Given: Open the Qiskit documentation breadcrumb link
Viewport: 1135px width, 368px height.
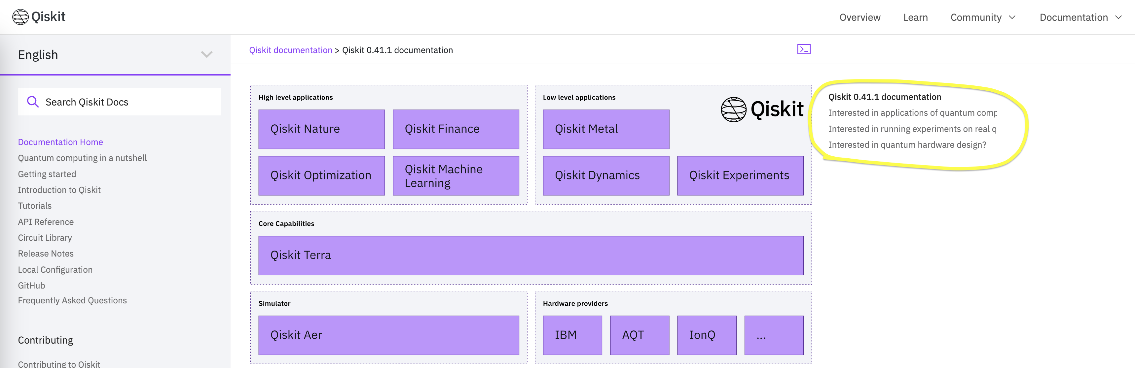Looking at the screenshot, I should point(291,50).
